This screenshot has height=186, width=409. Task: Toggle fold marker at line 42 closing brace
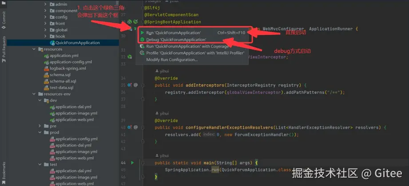point(143,142)
